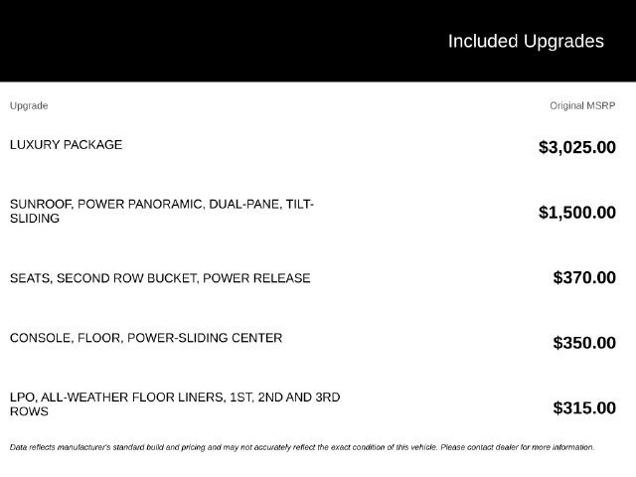This screenshot has height=477, width=636.
Task: Select LPO, ALL-WEATHER FLOOR LINERS entry
Action: [175, 404]
